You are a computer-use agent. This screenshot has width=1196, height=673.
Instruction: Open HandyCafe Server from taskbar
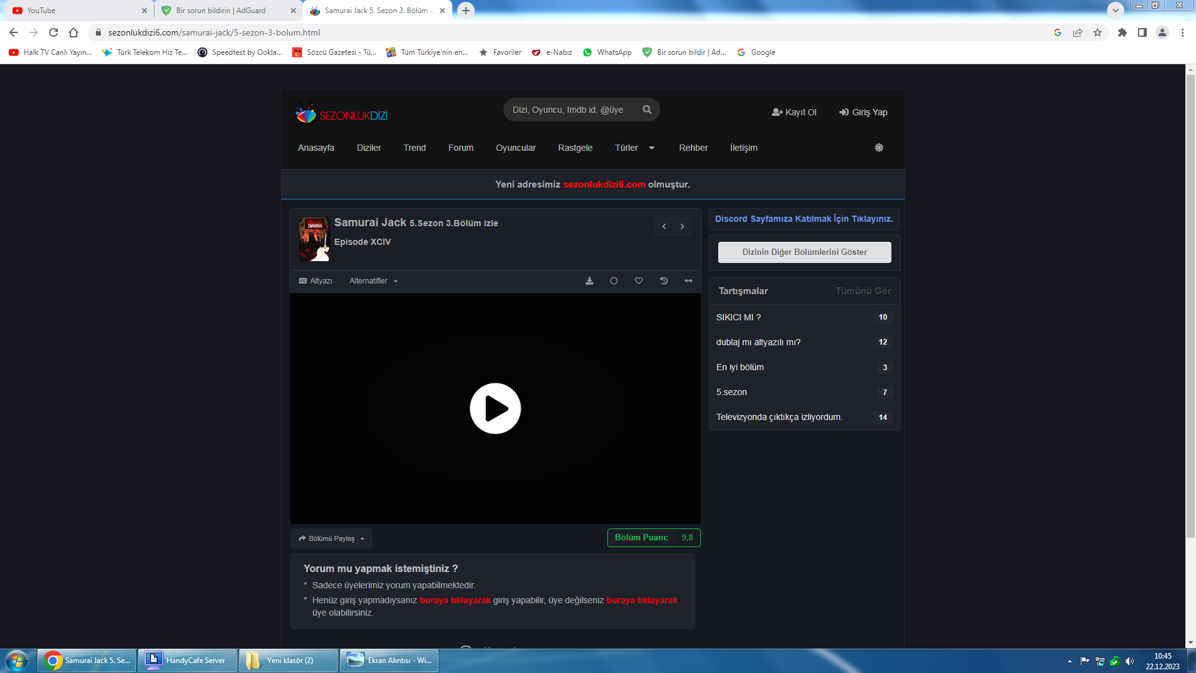pos(187,661)
